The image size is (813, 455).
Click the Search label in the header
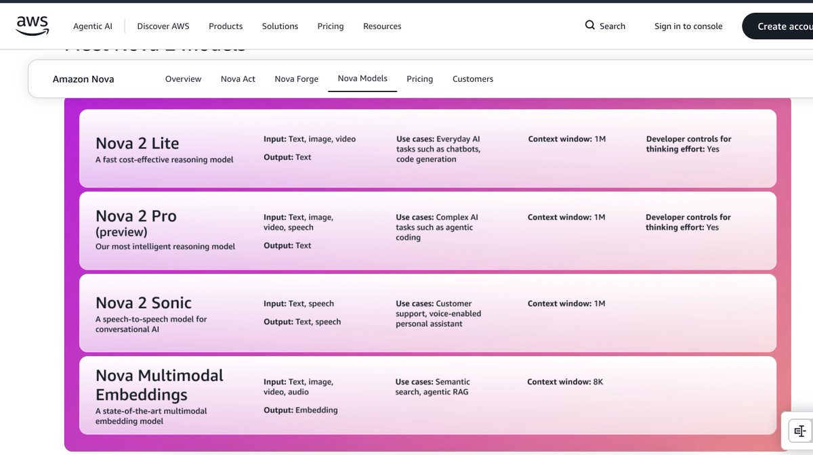tap(612, 26)
